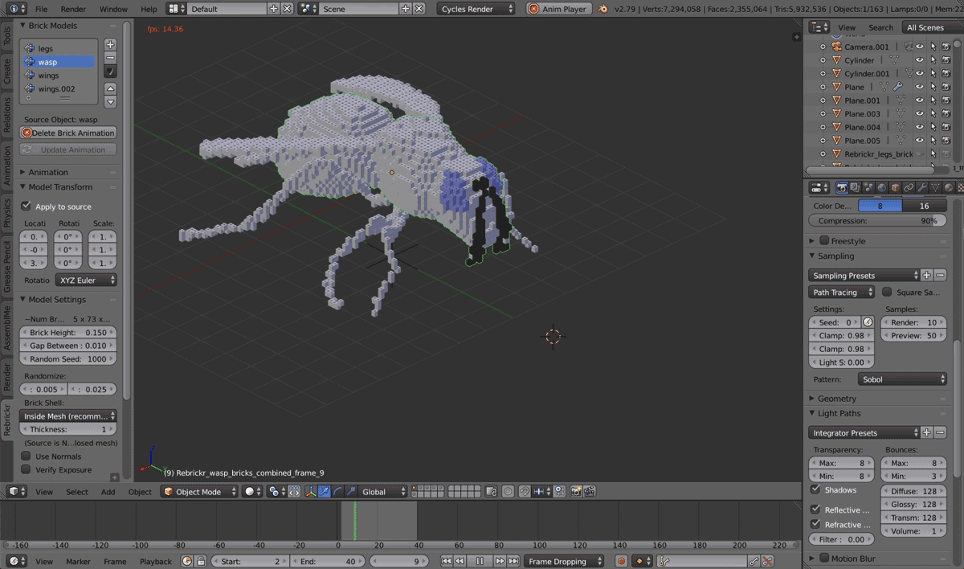Toggle the Reflective caustics checkbox

(815, 510)
